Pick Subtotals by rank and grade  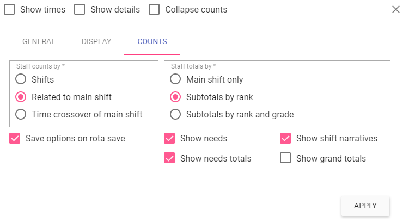click(x=175, y=114)
